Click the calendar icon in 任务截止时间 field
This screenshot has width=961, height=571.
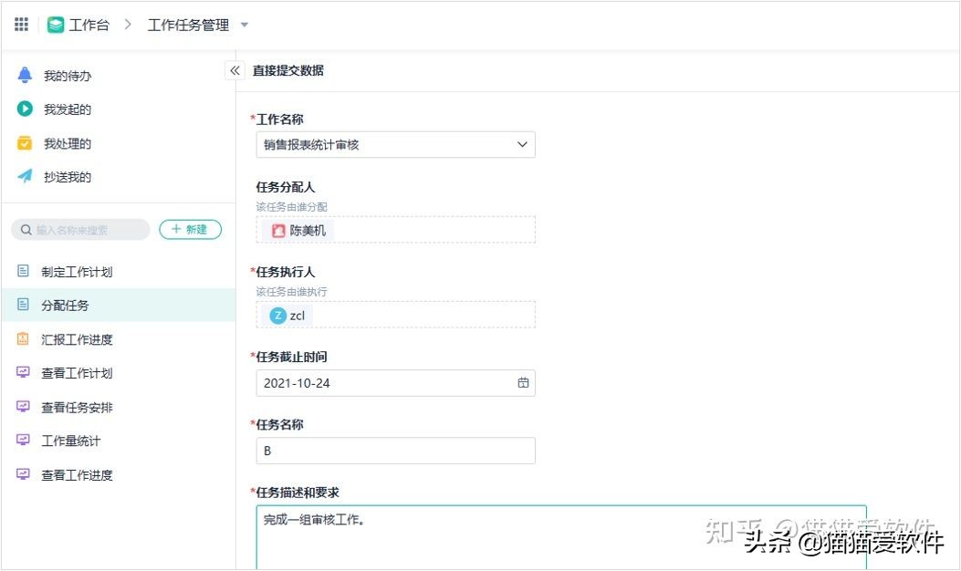[x=523, y=383]
